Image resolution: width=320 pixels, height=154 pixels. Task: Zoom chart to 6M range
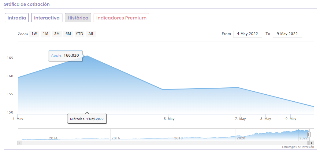(68, 34)
